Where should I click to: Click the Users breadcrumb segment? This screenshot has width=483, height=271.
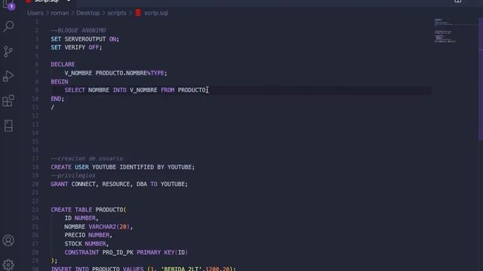pos(35,13)
